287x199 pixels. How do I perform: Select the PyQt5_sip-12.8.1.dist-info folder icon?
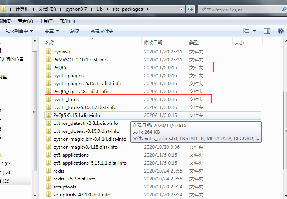(x=48, y=91)
